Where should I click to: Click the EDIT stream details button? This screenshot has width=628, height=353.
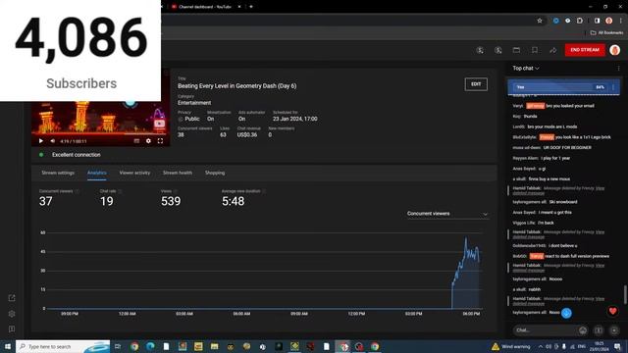[x=476, y=84]
